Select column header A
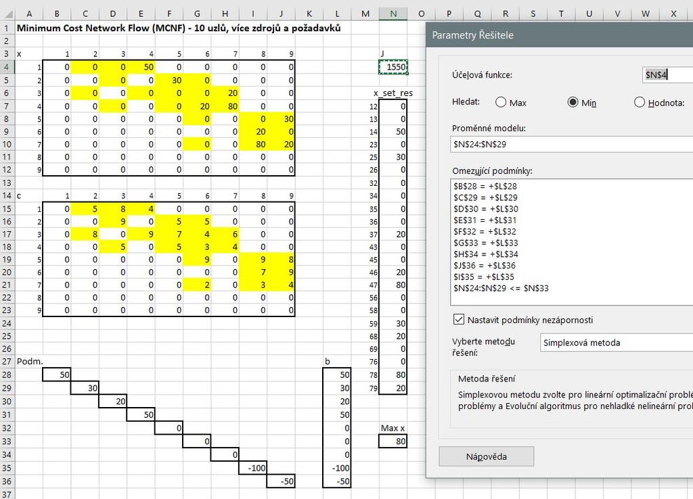This screenshot has width=693, height=499. [x=28, y=14]
